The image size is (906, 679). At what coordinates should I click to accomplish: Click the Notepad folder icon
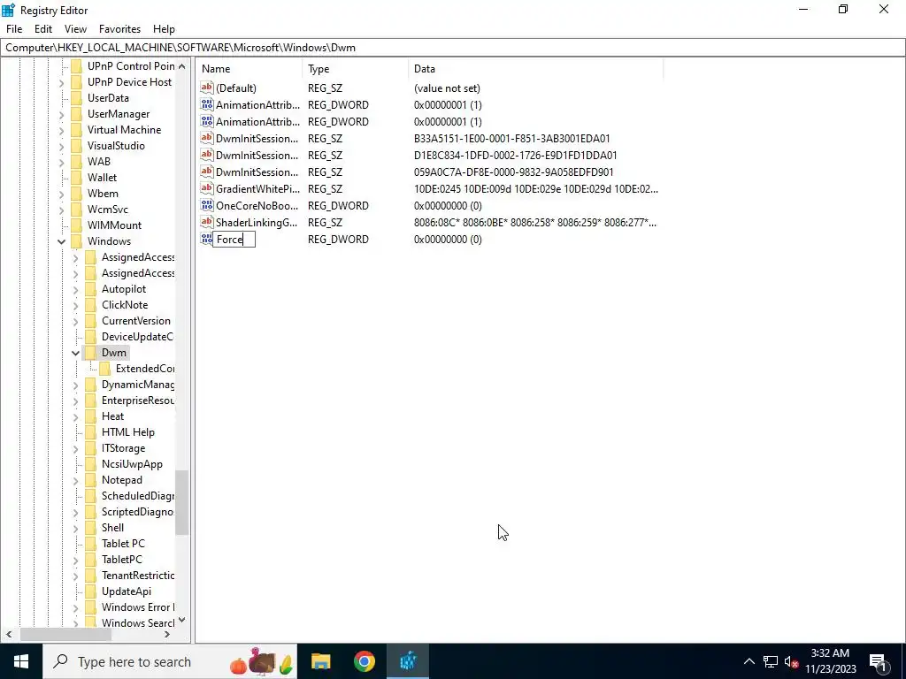tap(91, 480)
